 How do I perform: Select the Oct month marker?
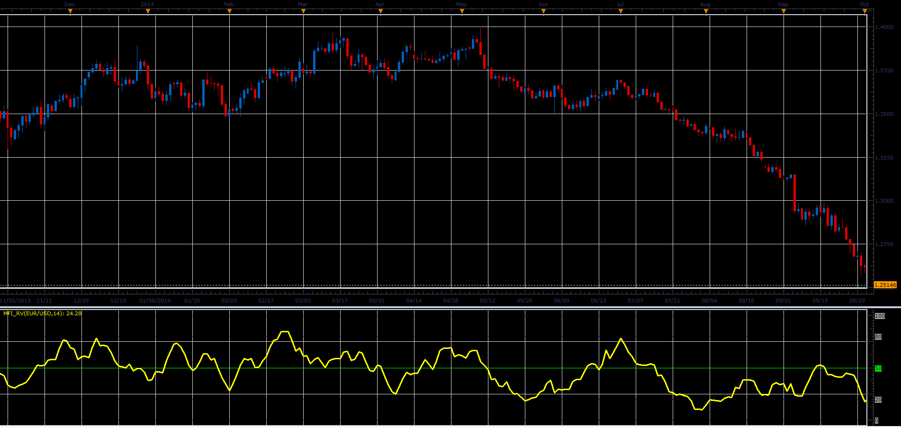(x=865, y=12)
